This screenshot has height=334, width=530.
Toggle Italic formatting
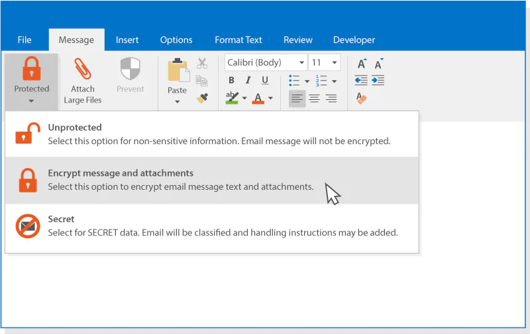(x=248, y=80)
